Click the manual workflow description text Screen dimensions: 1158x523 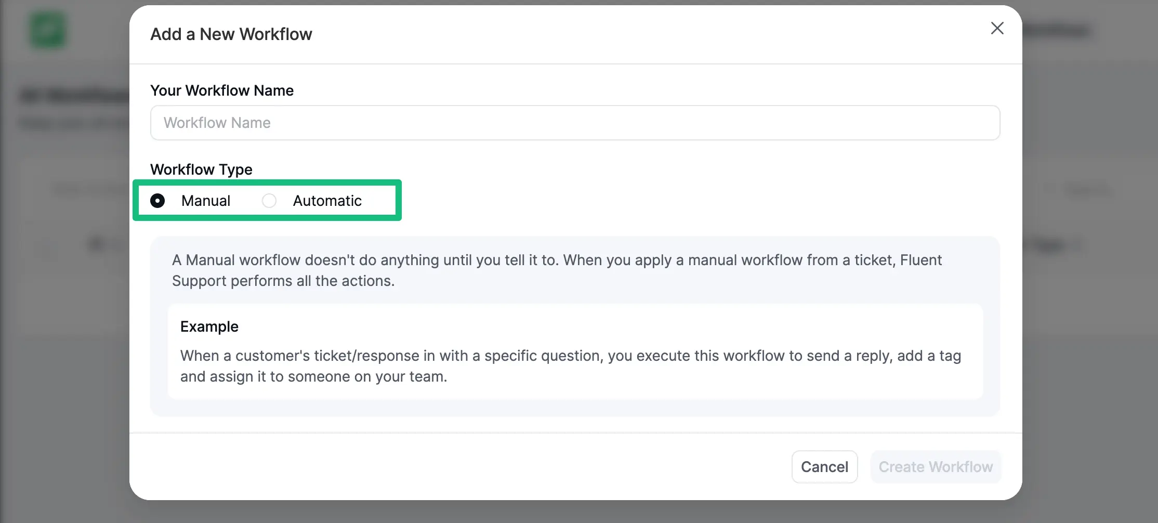556,270
